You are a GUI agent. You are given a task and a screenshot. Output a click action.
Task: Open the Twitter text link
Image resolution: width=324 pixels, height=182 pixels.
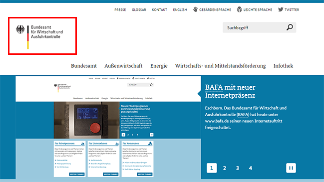pyautogui.click(x=292, y=9)
